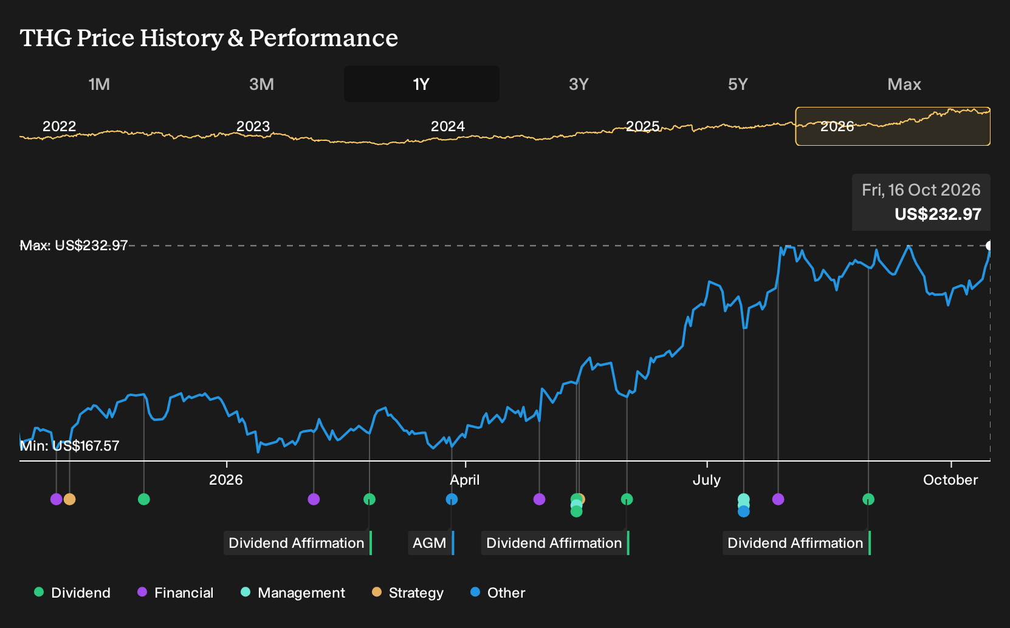Click the Max: US$232.97 label
This screenshot has height=628, width=1010.
click(x=74, y=245)
